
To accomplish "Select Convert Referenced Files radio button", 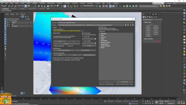I will (x=83, y=35).
